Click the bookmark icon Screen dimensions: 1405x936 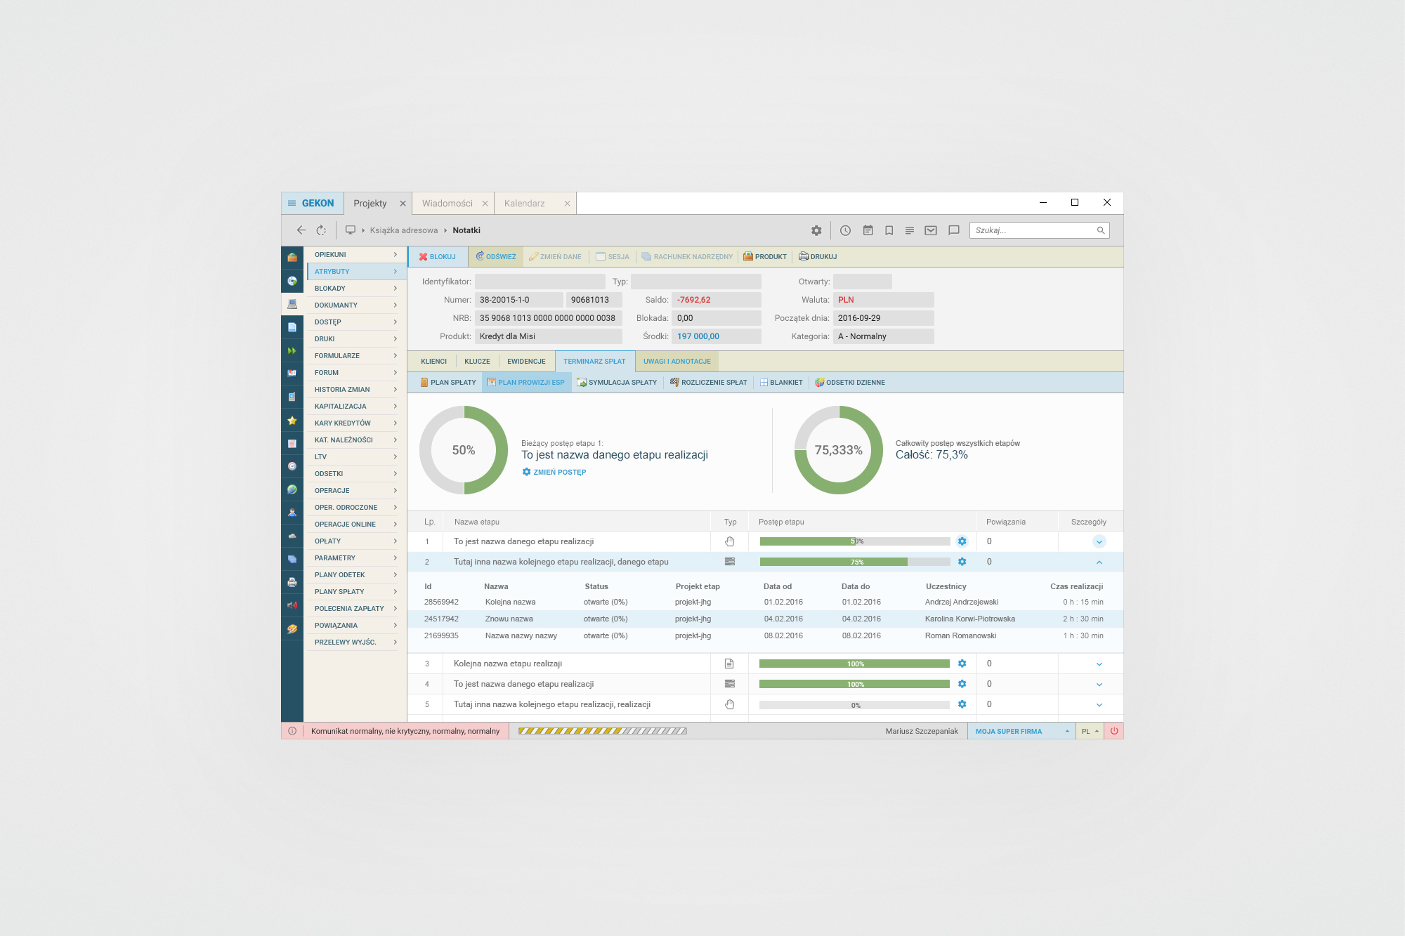click(x=889, y=230)
